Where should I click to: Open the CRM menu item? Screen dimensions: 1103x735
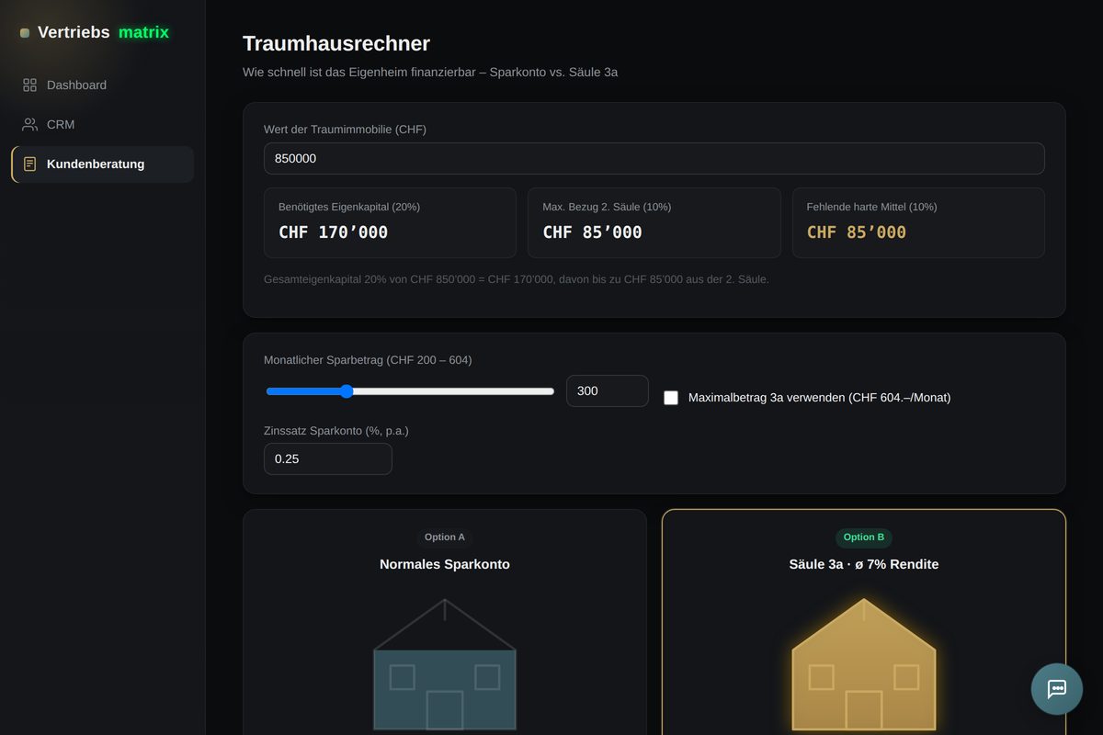(103, 124)
